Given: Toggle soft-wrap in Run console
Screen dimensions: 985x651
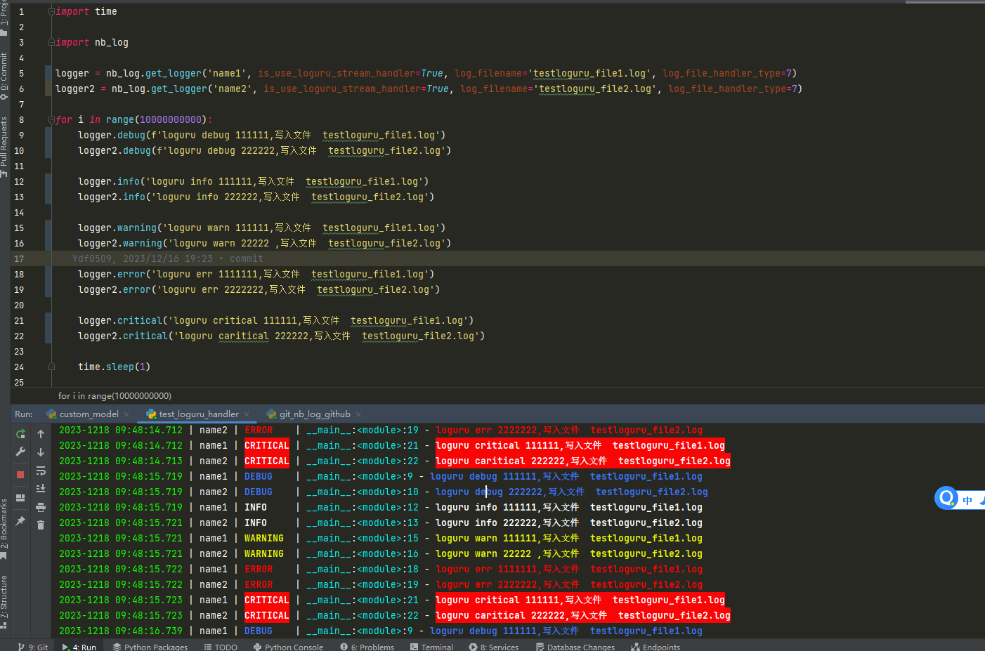Looking at the screenshot, I should click(41, 471).
